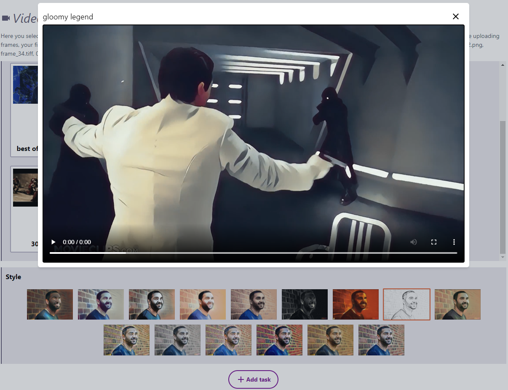The image size is (508, 390).
Task: Mute the video player volume
Action: [x=414, y=242]
